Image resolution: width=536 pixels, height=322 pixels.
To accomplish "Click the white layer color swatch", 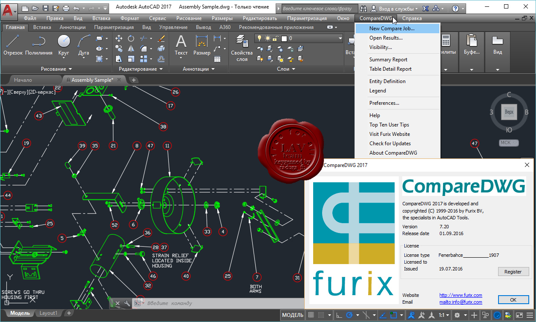I will coord(284,38).
